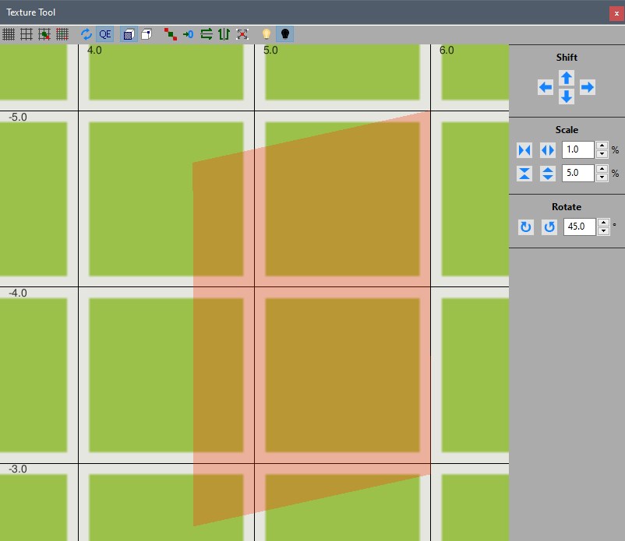Close the Texture Tool window
Screen dimensions: 625x541
616,13
